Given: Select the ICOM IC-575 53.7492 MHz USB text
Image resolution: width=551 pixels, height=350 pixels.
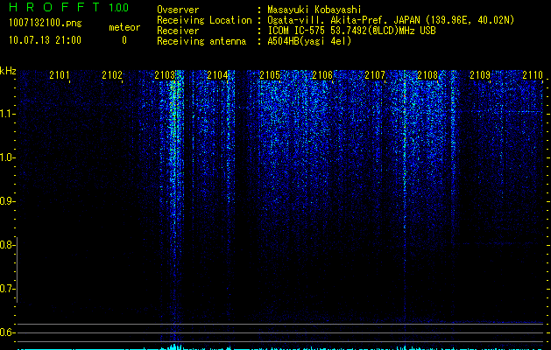Looking at the screenshot, I should (x=352, y=31).
